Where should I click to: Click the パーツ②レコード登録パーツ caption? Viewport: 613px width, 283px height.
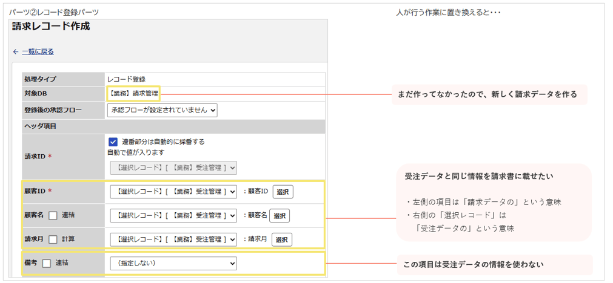[x=53, y=13]
